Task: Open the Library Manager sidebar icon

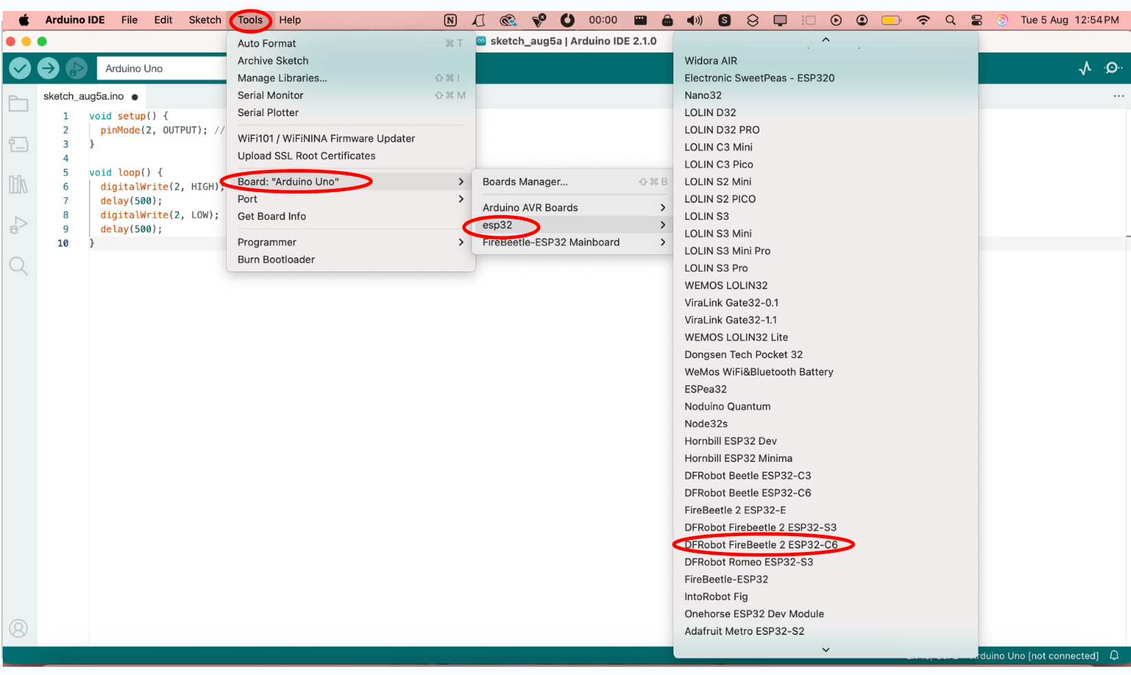Action: [19, 184]
